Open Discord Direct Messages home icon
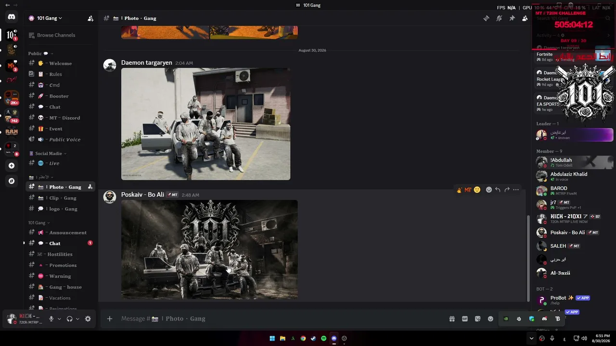This screenshot has height=346, width=616. (12, 17)
